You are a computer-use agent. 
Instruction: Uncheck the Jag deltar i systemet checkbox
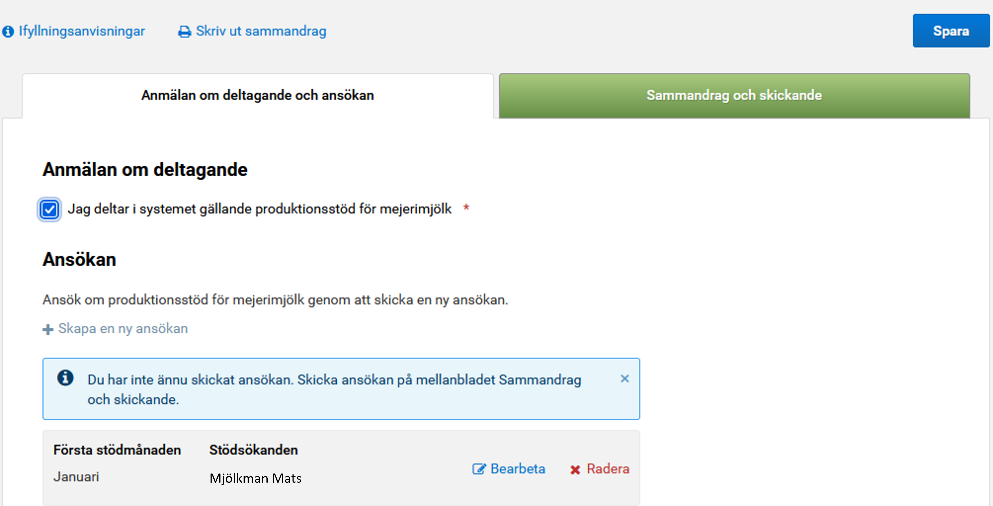pyautogui.click(x=49, y=209)
